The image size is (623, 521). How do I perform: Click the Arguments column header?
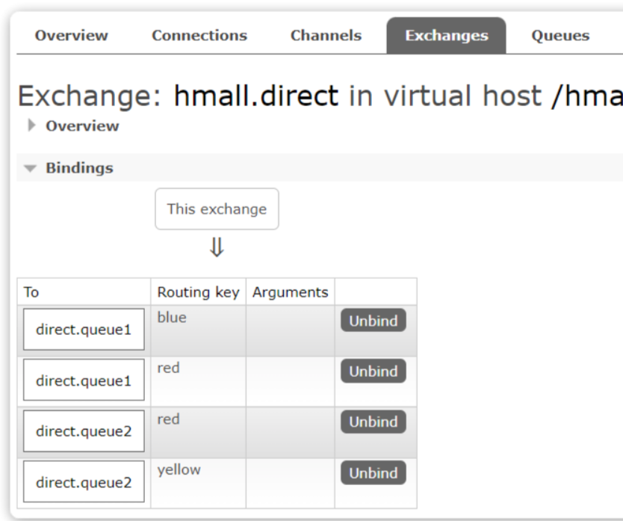(290, 292)
